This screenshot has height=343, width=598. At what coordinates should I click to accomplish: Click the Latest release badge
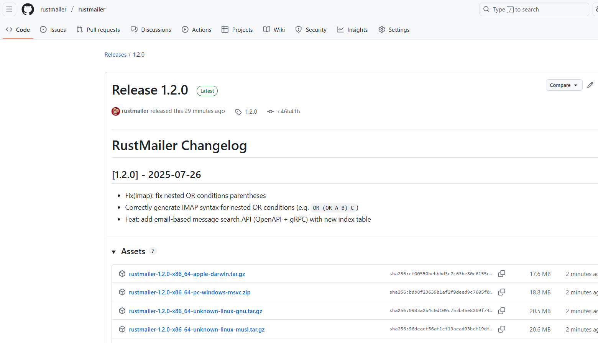pos(207,91)
